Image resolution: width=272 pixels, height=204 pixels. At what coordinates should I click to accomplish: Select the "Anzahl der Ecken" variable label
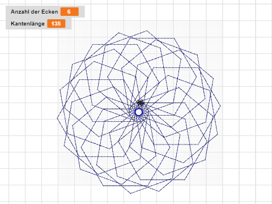point(34,12)
